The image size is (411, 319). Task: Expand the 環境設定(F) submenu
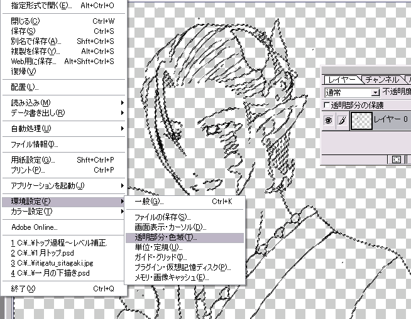64,202
